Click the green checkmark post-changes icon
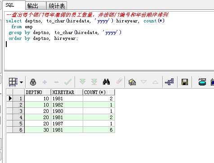The width and height of the screenshot is (214, 163). click(68, 82)
